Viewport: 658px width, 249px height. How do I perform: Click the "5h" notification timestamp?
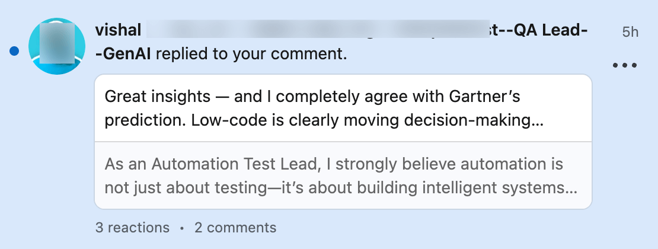point(630,32)
